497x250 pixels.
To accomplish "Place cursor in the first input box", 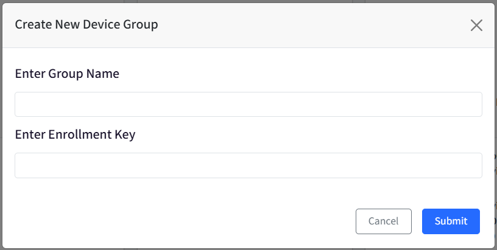I will tap(248, 104).
